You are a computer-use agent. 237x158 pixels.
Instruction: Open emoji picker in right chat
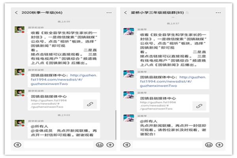coord(209,145)
